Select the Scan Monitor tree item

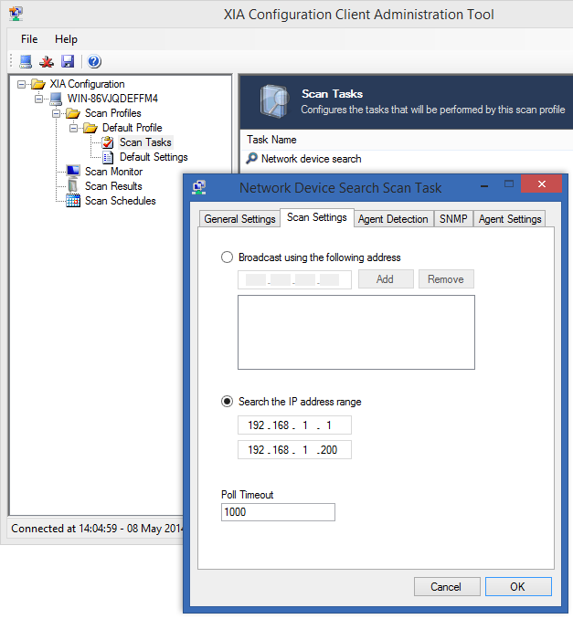tap(114, 172)
